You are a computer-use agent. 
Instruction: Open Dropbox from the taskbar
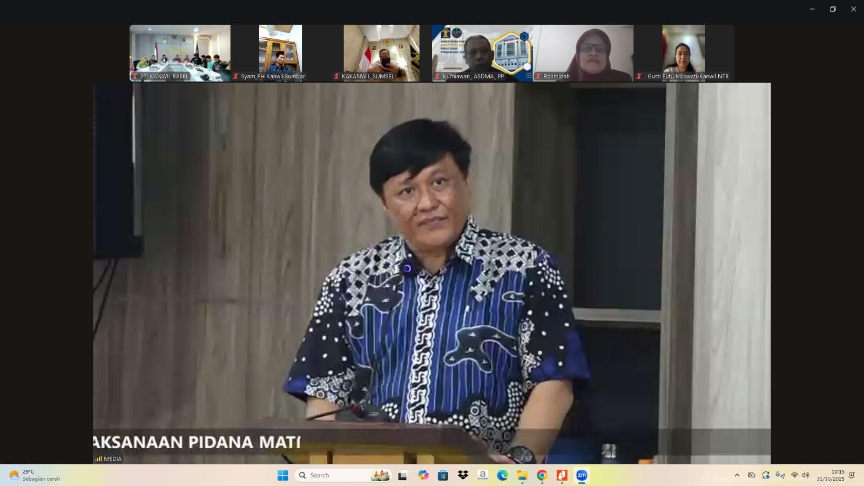pyautogui.click(x=463, y=475)
